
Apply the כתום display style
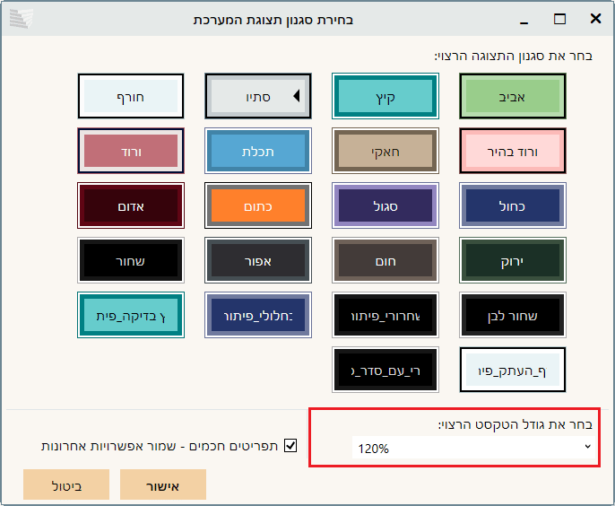[258, 205]
